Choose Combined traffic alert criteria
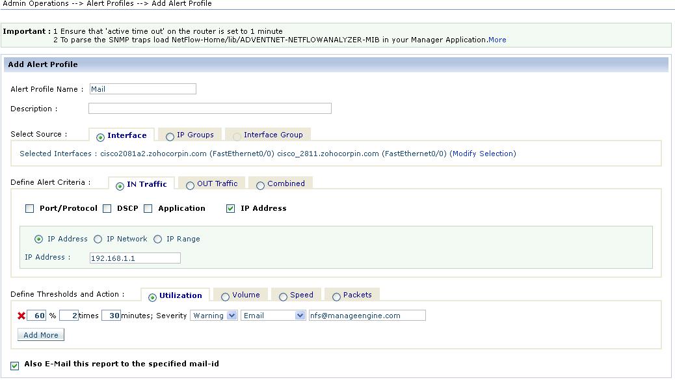This screenshot has width=675, height=380. tap(261, 185)
